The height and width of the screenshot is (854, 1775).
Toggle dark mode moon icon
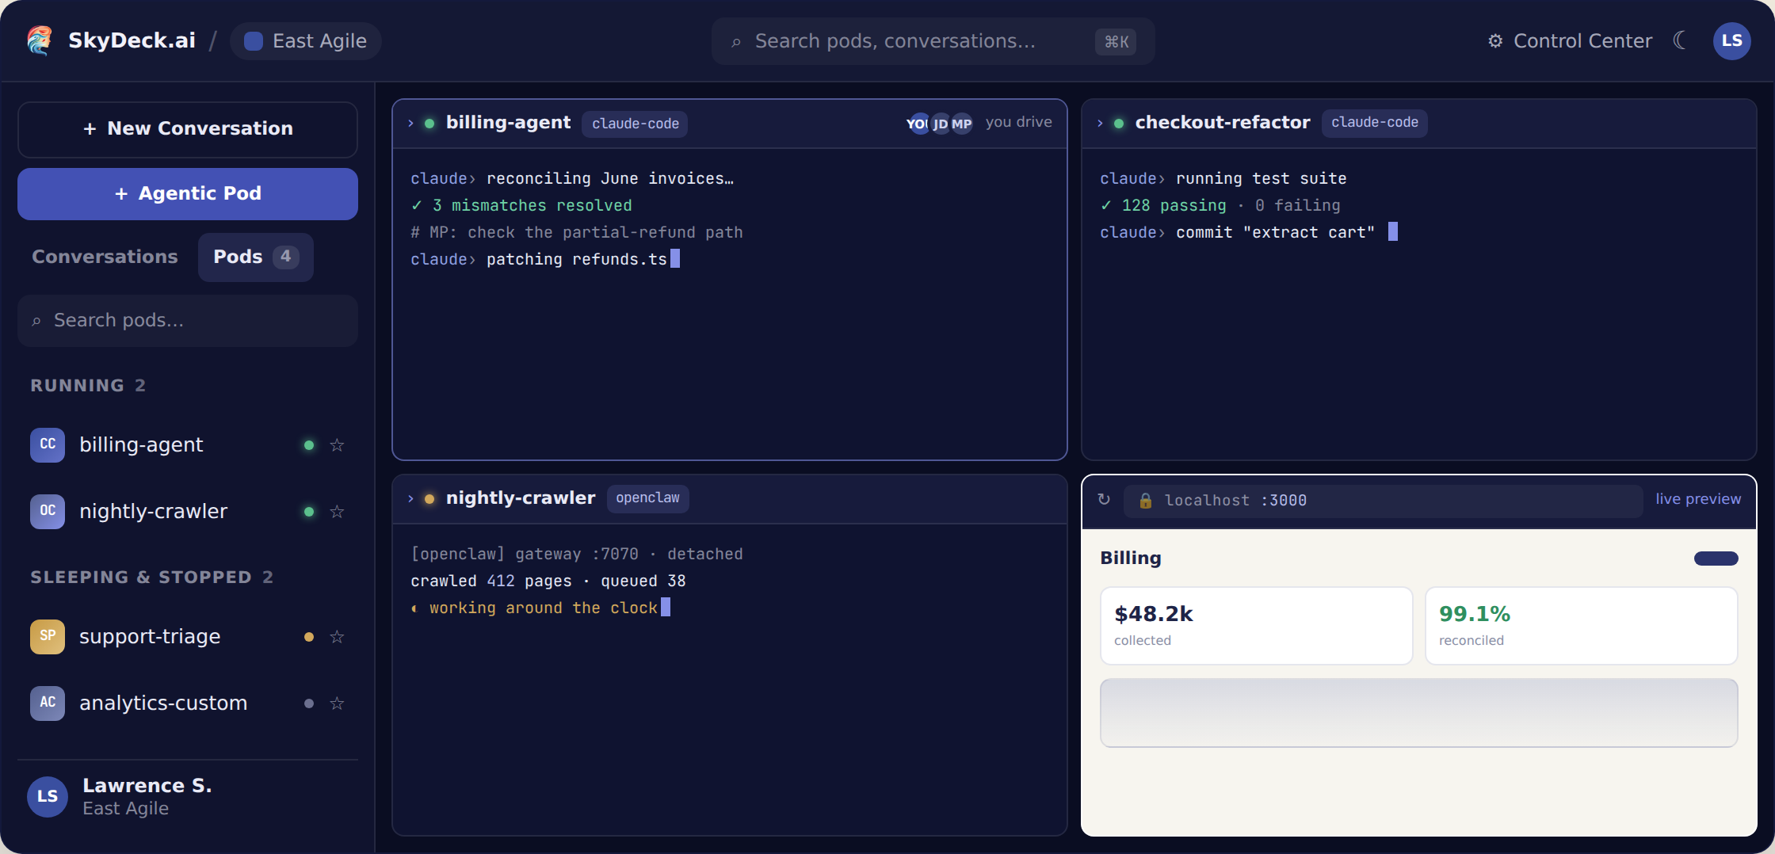1680,40
